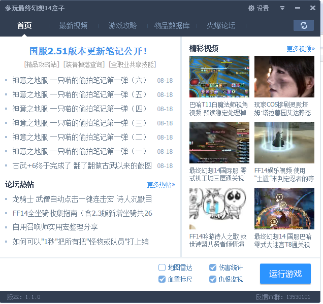Image resolution: width=323 pixels, height=304 pixels.
Task: Open the 设置 settings gear
Action: 259,8
